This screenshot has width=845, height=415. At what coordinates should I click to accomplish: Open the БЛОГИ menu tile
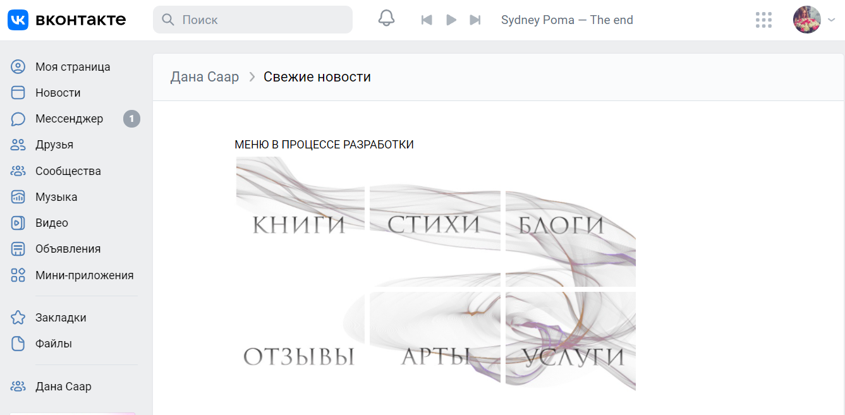571,221
